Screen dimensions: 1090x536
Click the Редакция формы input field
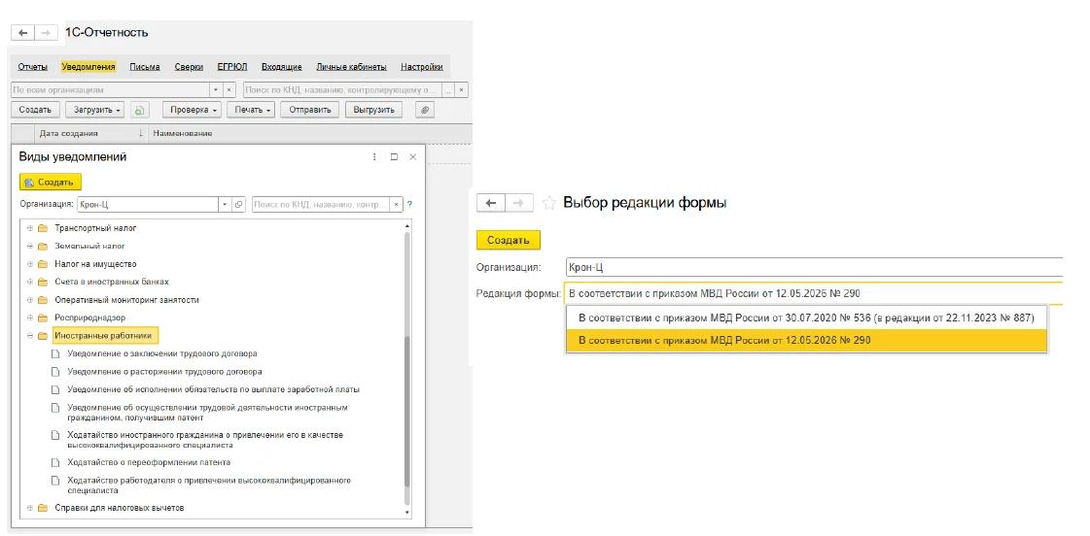point(814,293)
